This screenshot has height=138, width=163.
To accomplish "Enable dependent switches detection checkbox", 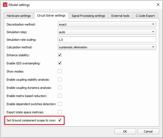I will click(60, 104).
